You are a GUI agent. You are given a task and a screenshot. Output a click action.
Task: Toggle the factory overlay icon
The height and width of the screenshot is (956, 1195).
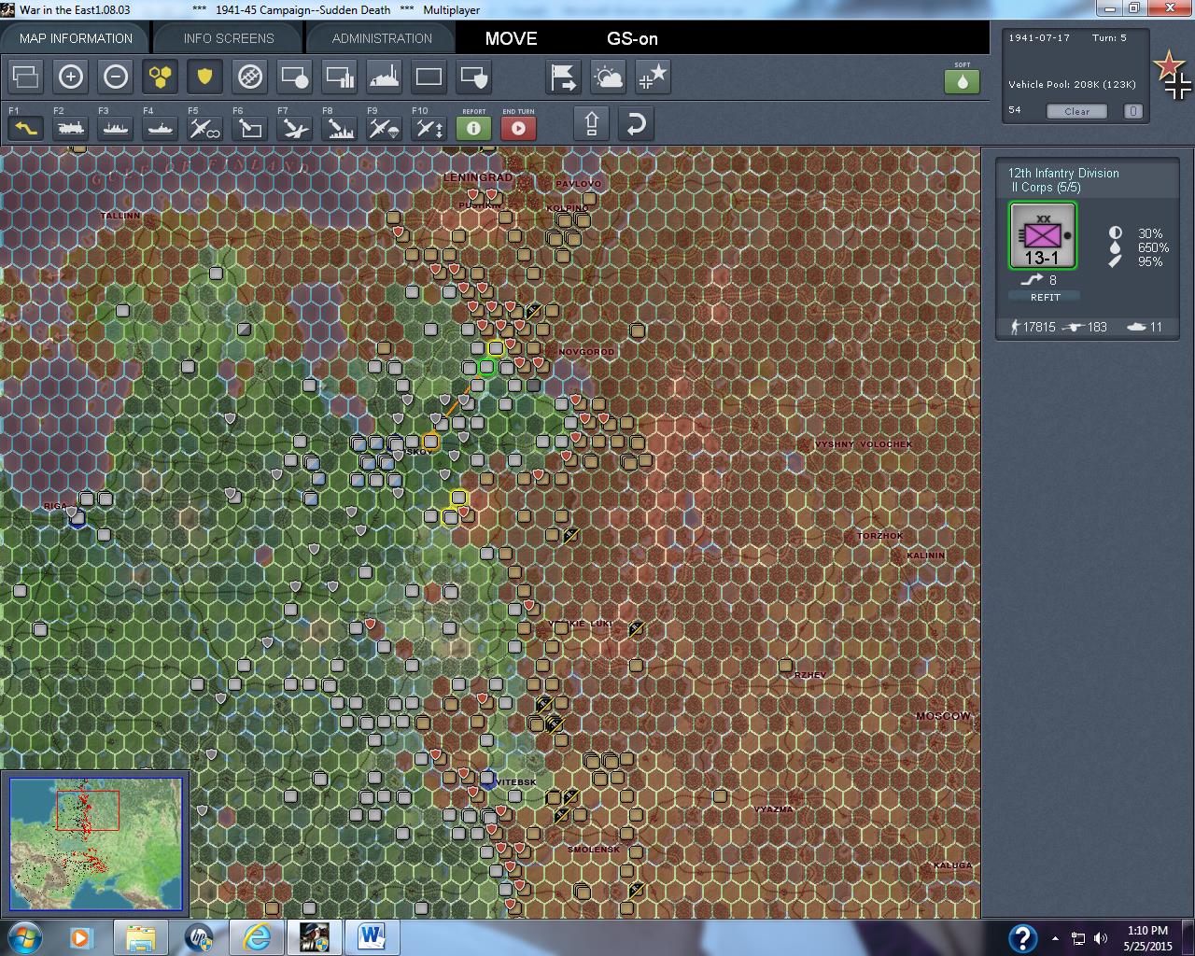click(x=385, y=77)
